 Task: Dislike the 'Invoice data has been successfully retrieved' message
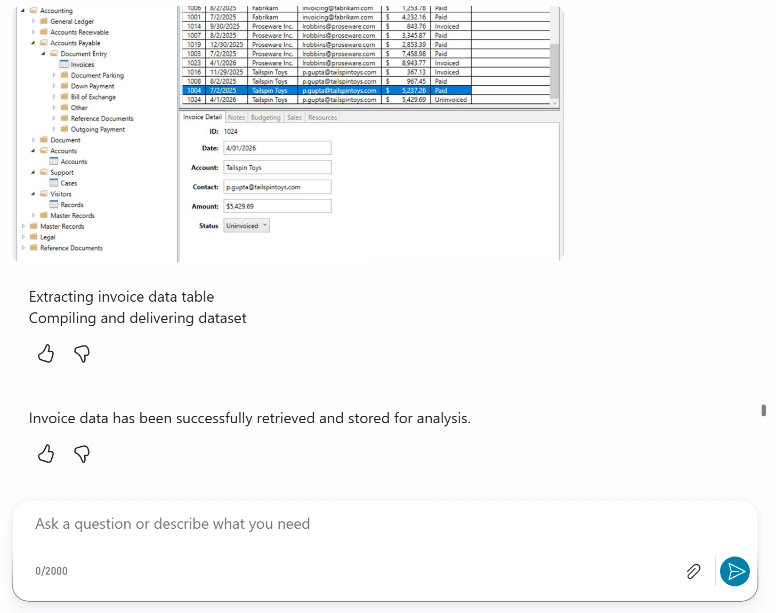(x=82, y=454)
